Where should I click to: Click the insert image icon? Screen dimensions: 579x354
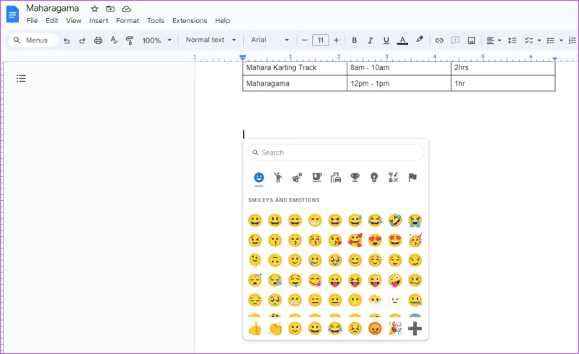[471, 40]
